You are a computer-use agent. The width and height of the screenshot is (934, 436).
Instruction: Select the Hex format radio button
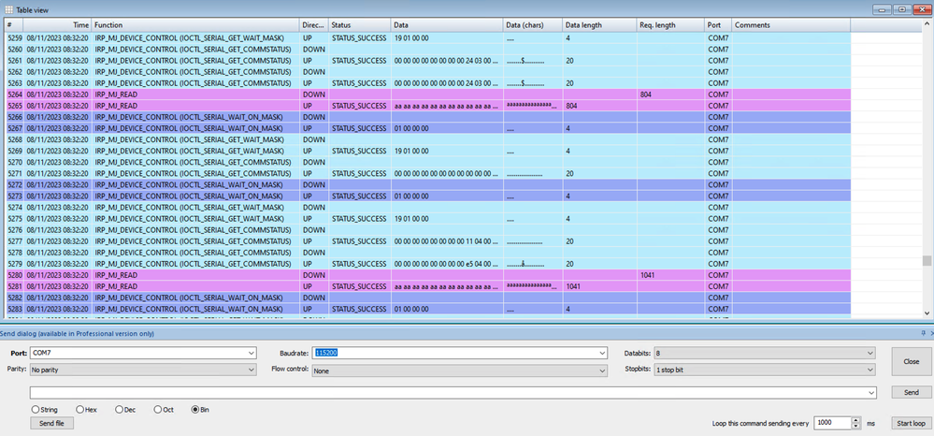click(x=79, y=409)
